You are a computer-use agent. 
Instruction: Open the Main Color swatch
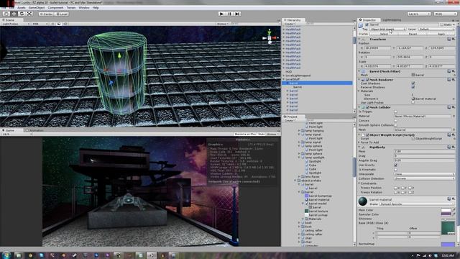click(x=446, y=210)
